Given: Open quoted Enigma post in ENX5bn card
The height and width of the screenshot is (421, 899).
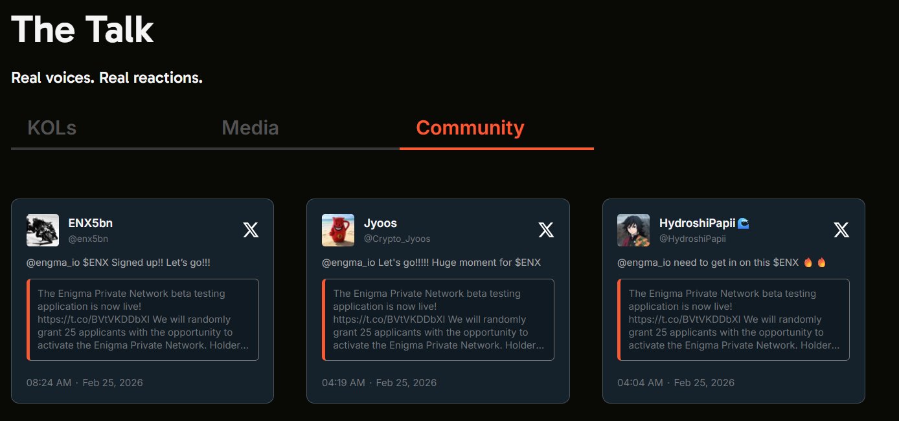Looking at the screenshot, I should click(142, 319).
